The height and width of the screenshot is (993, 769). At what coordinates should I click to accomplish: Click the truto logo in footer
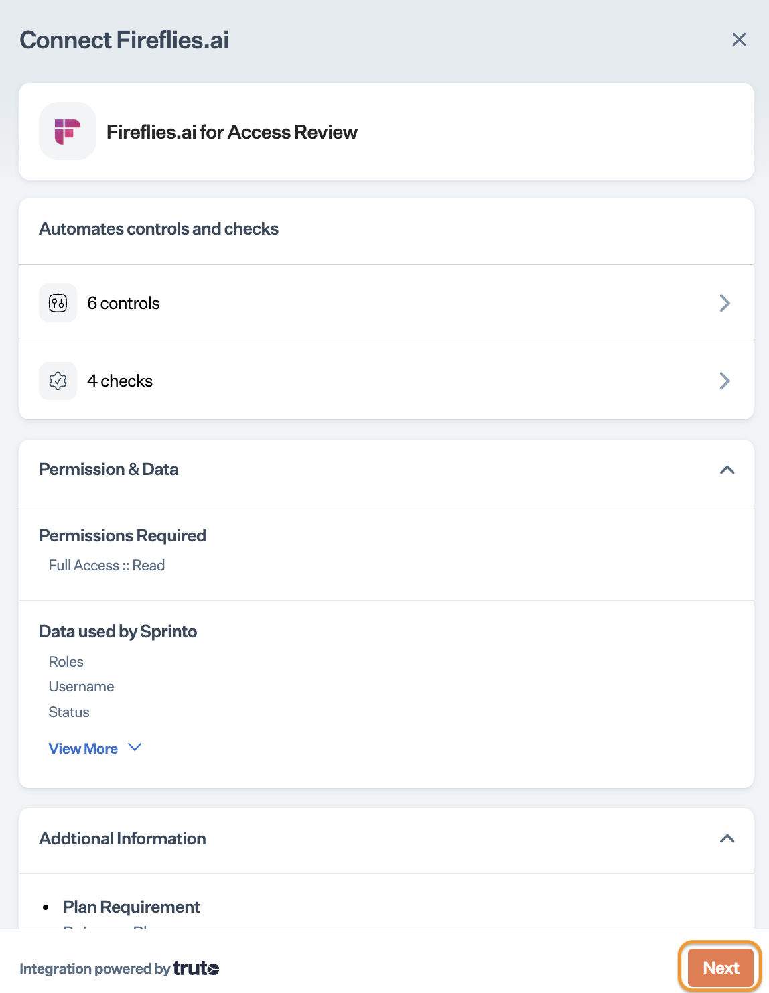[x=196, y=968]
